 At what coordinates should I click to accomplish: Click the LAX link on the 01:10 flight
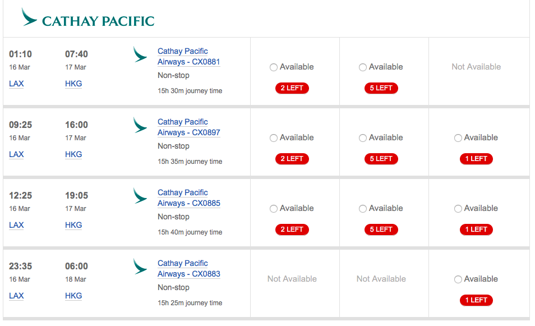[x=16, y=83]
